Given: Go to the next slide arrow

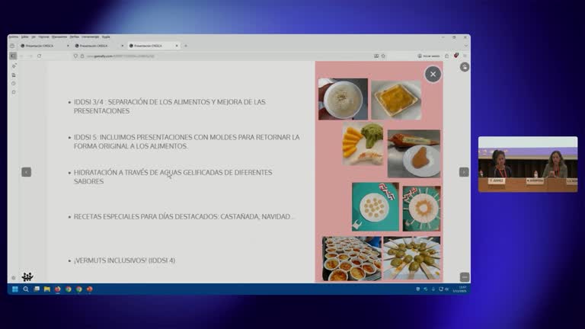Looking at the screenshot, I should [464, 172].
